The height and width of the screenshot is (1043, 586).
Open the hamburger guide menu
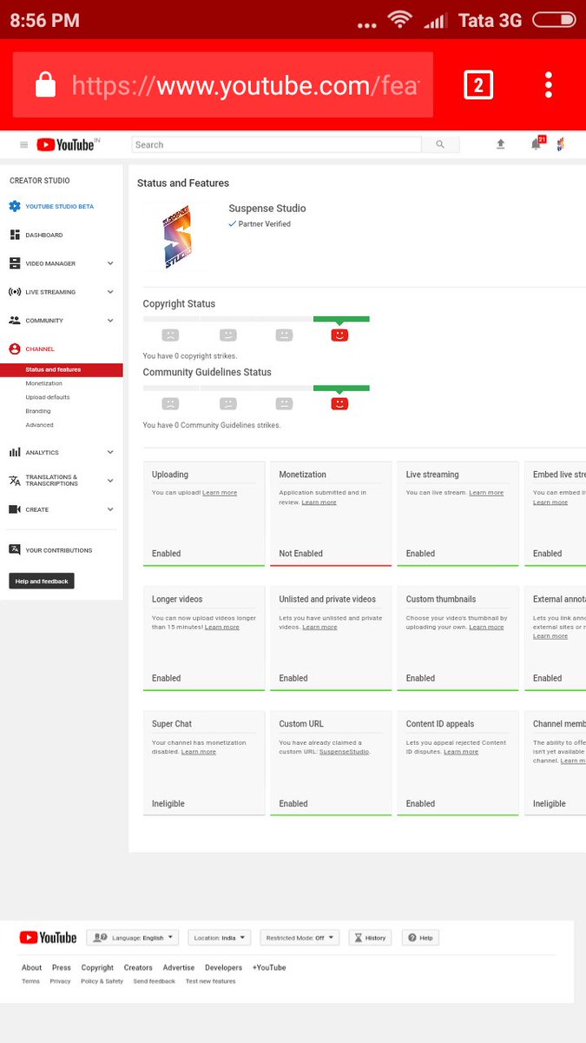23,145
